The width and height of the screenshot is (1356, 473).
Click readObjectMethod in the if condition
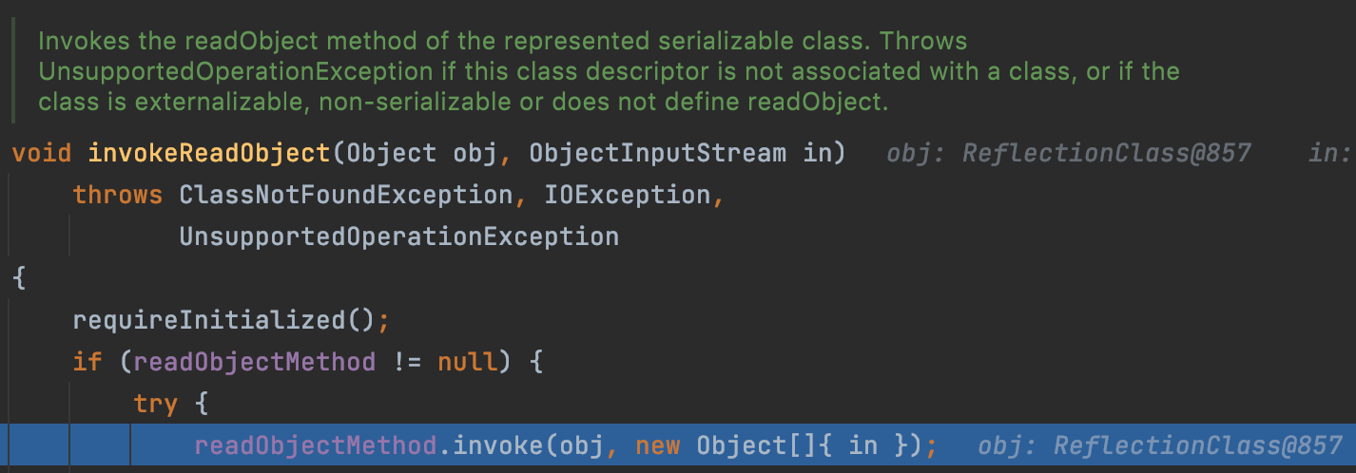[x=254, y=362]
